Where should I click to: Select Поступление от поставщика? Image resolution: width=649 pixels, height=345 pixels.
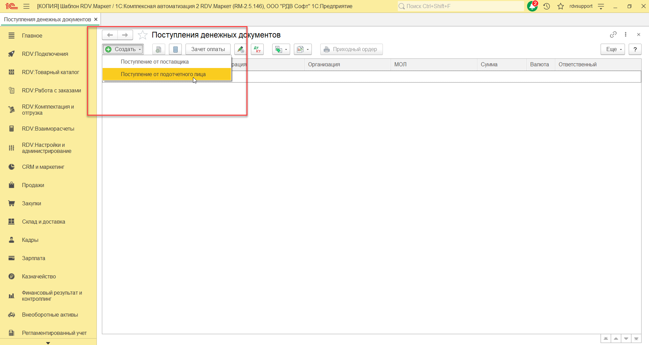coord(167,62)
